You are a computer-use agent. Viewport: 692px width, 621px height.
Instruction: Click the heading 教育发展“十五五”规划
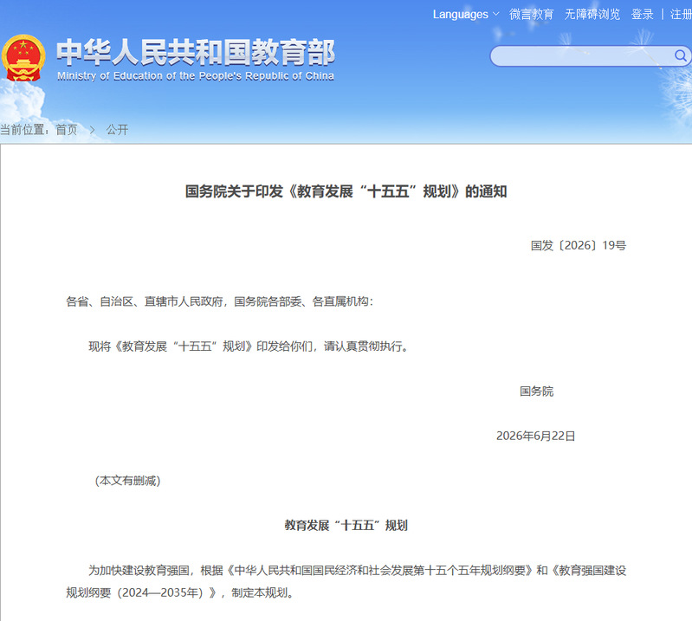[346, 525]
